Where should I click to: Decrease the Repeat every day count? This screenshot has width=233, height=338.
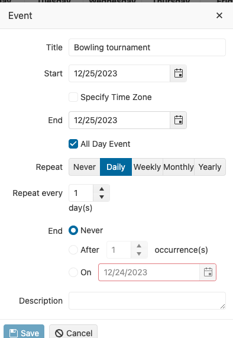pyautogui.click(x=102, y=197)
